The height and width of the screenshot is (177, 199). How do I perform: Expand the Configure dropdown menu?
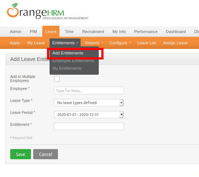[120, 43]
